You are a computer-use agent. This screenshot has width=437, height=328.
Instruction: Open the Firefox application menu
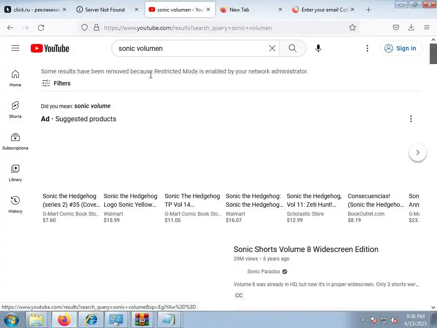coord(426,27)
